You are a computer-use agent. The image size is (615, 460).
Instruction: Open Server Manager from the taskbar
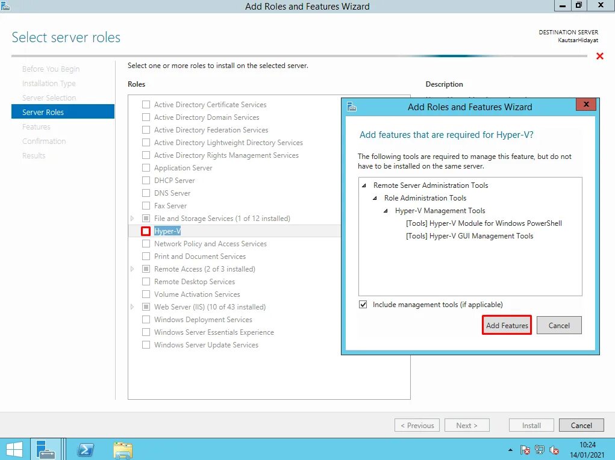pyautogui.click(x=46, y=449)
